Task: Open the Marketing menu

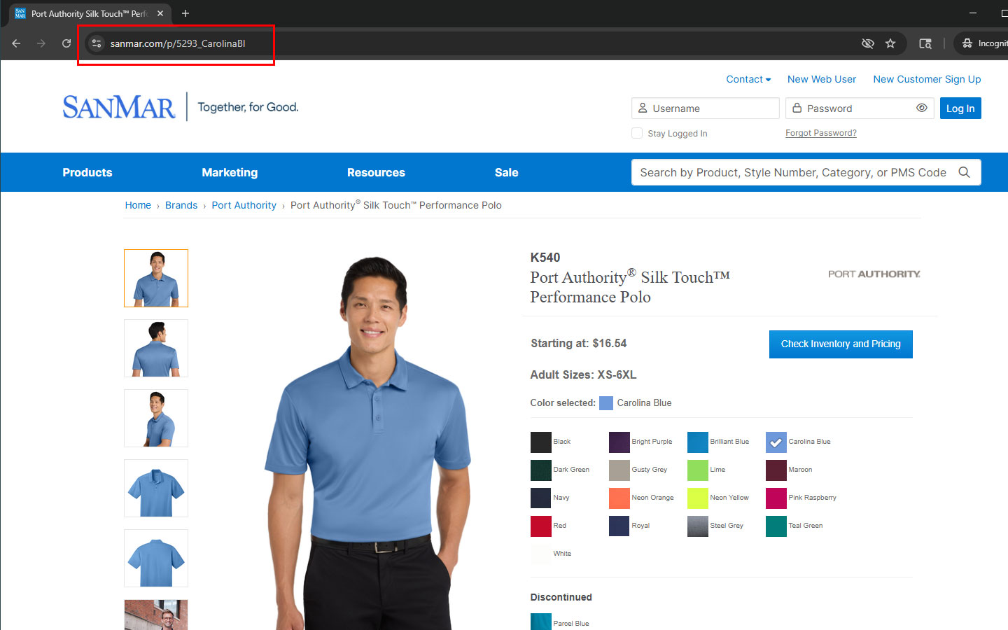Action: click(230, 172)
